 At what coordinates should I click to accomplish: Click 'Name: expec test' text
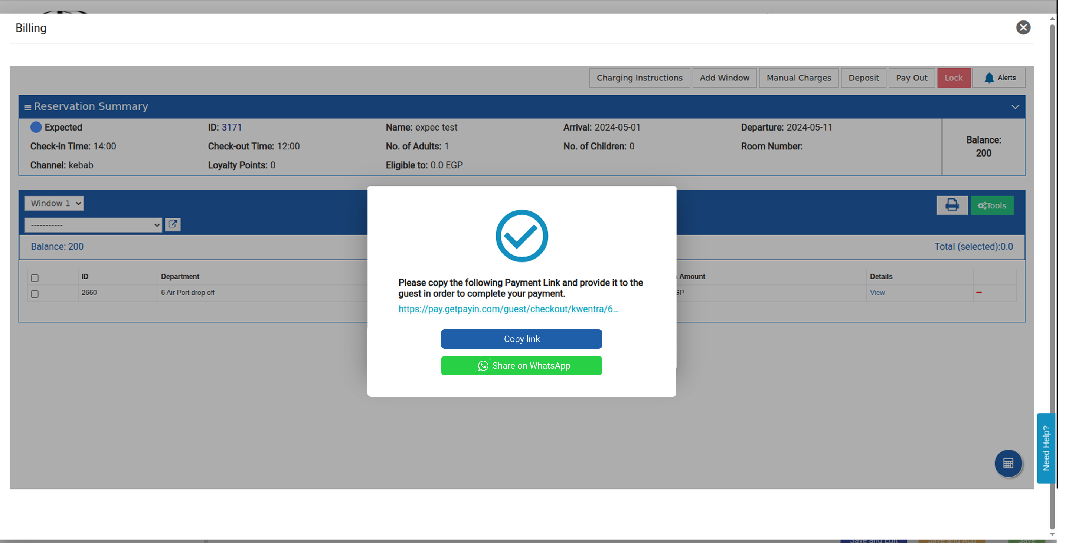pyautogui.click(x=421, y=127)
